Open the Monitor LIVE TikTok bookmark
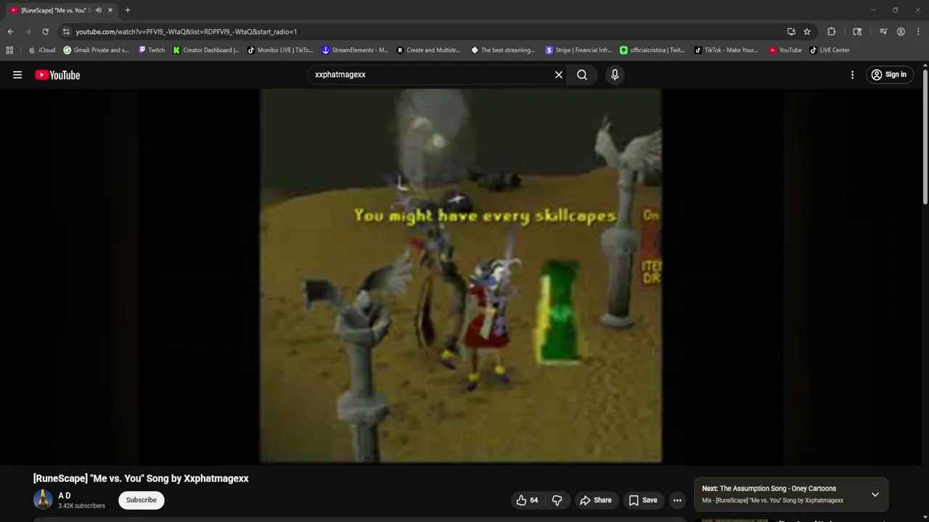929x522 pixels. tap(280, 50)
